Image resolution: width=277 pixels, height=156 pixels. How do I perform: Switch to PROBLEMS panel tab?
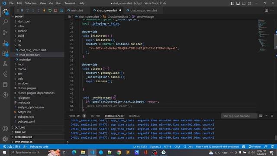pos(74,116)
